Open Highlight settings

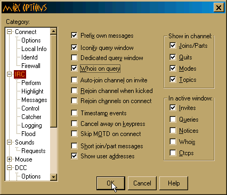coord(33,91)
